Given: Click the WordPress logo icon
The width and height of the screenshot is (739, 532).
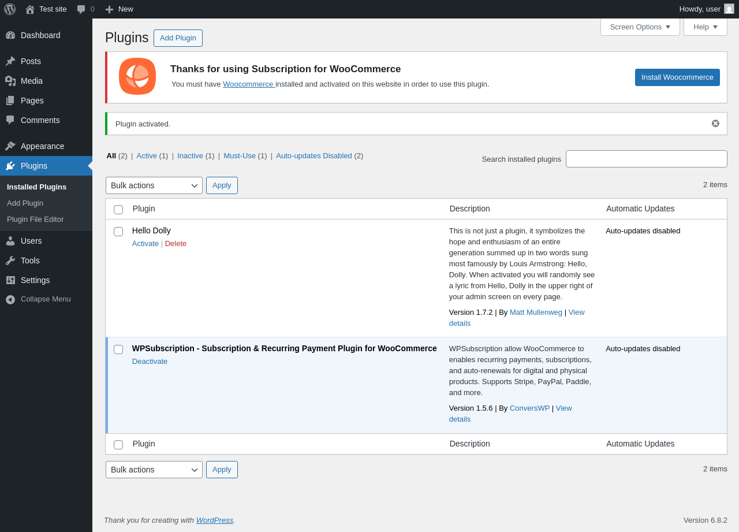Looking at the screenshot, I should (x=10, y=9).
